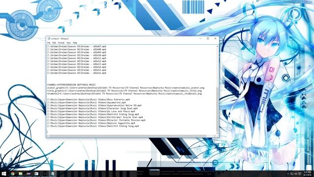The height and width of the screenshot is (177, 314).
Task: Click the line ending in s02e16.mp4
Action: [77, 73]
